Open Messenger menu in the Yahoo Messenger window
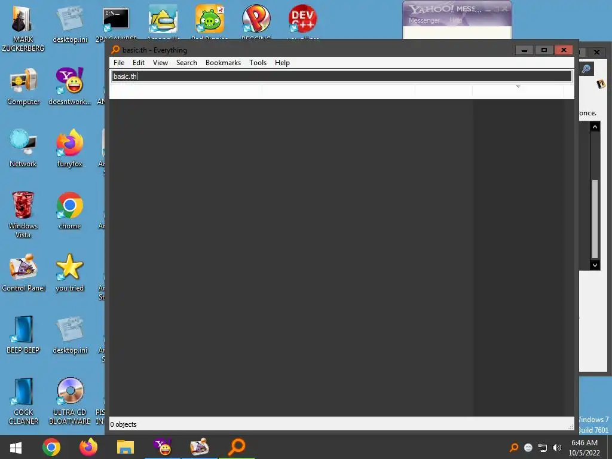Image resolution: width=612 pixels, height=459 pixels. click(424, 20)
